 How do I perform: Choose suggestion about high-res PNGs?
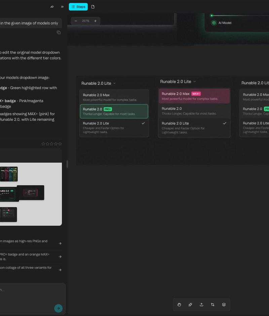[31, 243]
